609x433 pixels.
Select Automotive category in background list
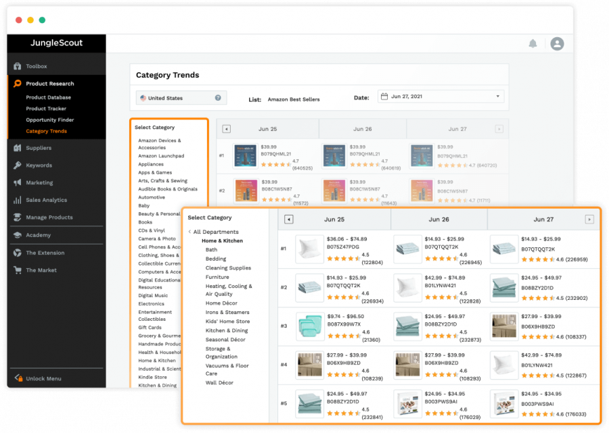[x=152, y=197]
